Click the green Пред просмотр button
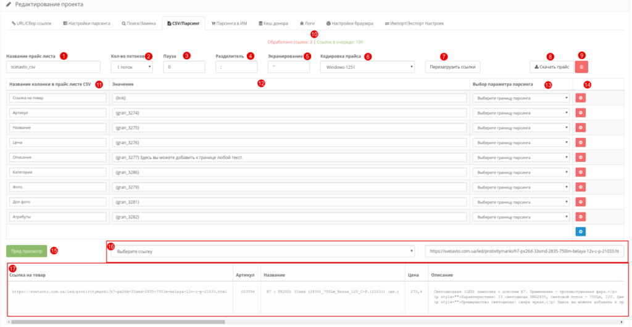Image resolution: width=632 pixels, height=327 pixels. (x=27, y=251)
